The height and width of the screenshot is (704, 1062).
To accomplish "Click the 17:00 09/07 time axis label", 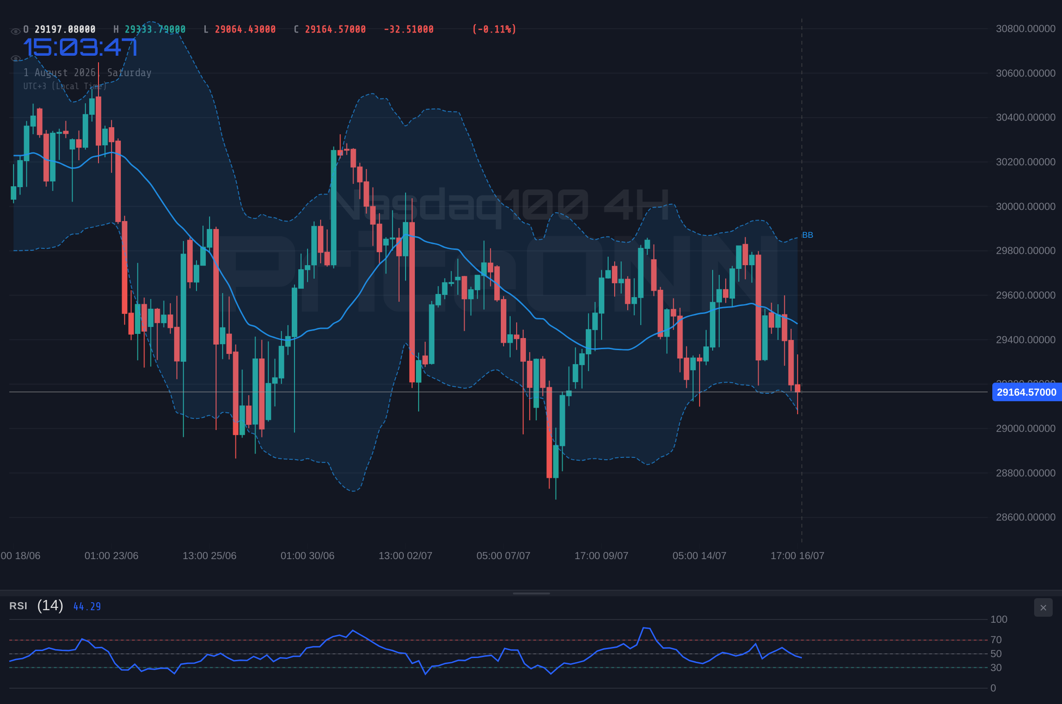I will tap(602, 555).
